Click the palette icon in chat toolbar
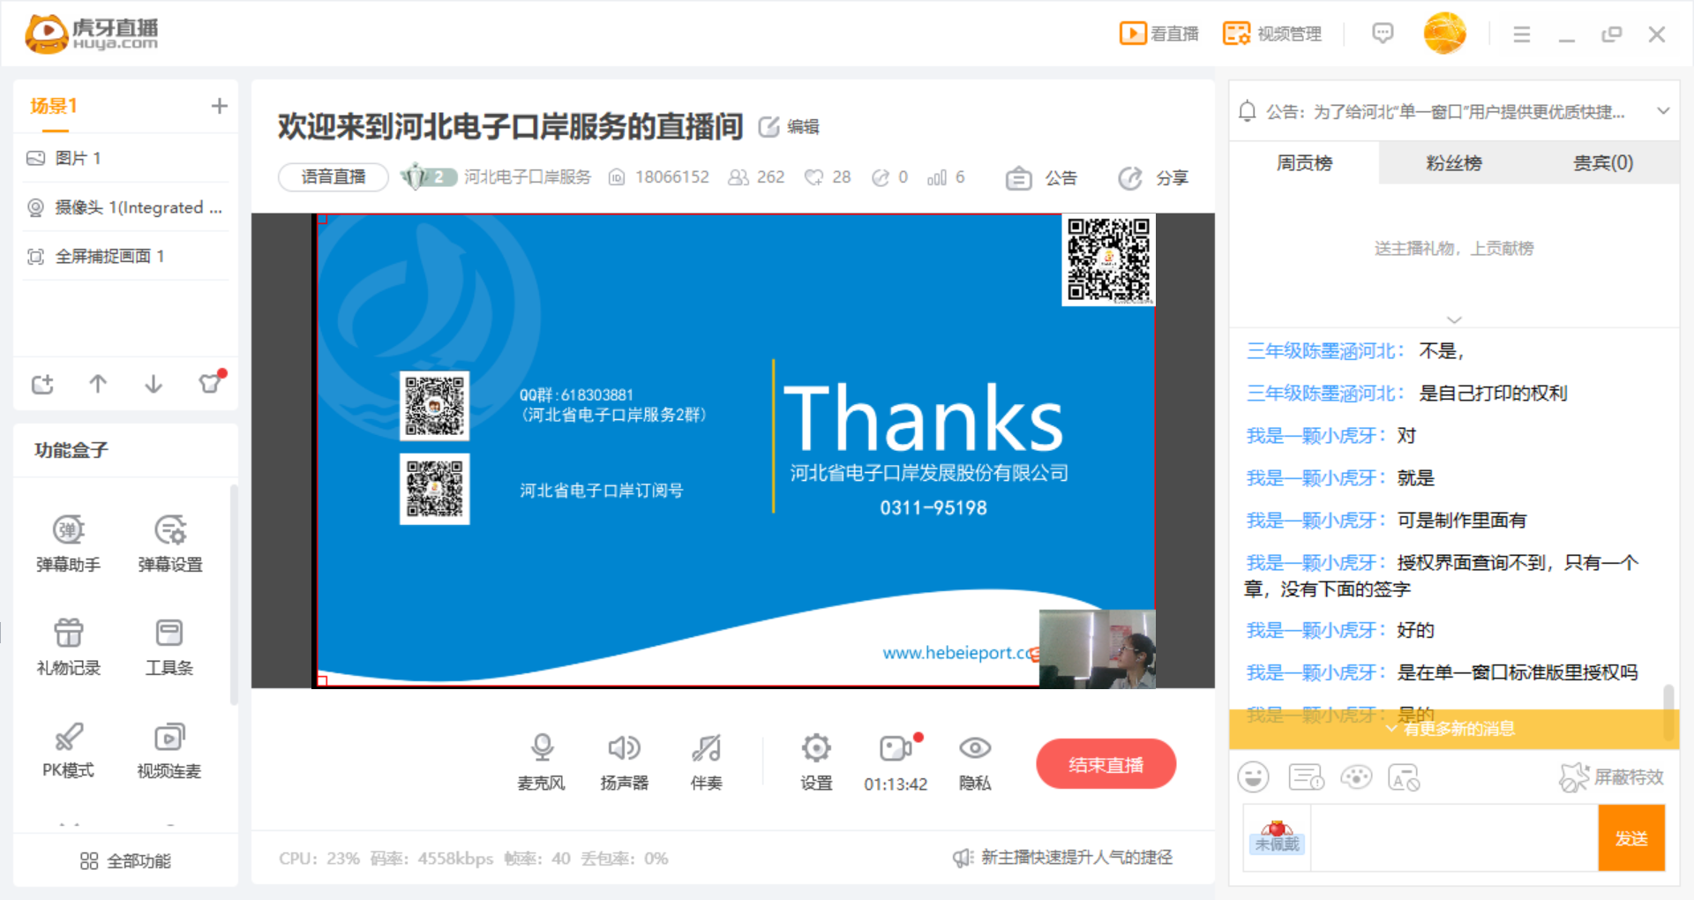Viewport: 1694px width, 900px height. (1356, 777)
